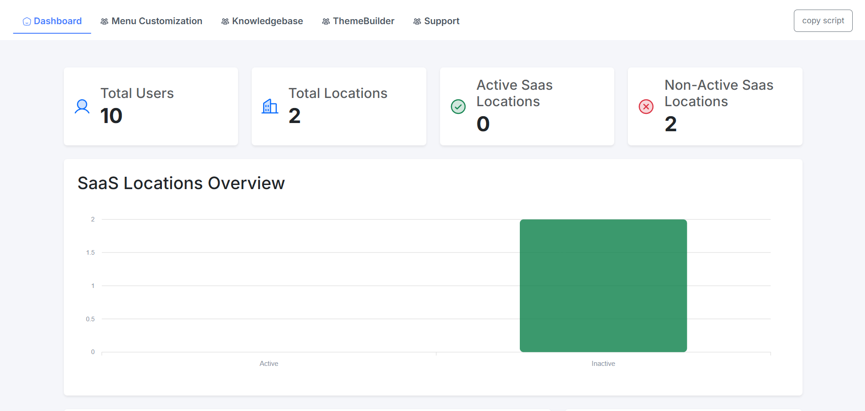Image resolution: width=865 pixels, height=411 pixels.
Task: Click the ThemeBuilder tab icon
Action: point(326,21)
